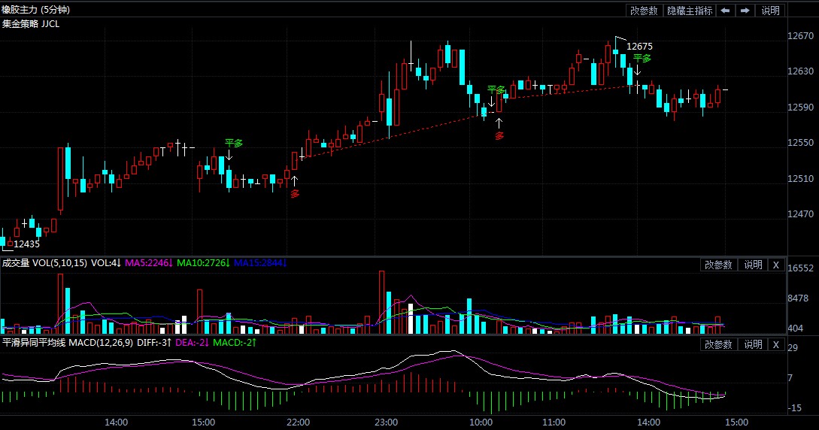Click the chart title 橡胶主力 (5分钟)

[35, 9]
